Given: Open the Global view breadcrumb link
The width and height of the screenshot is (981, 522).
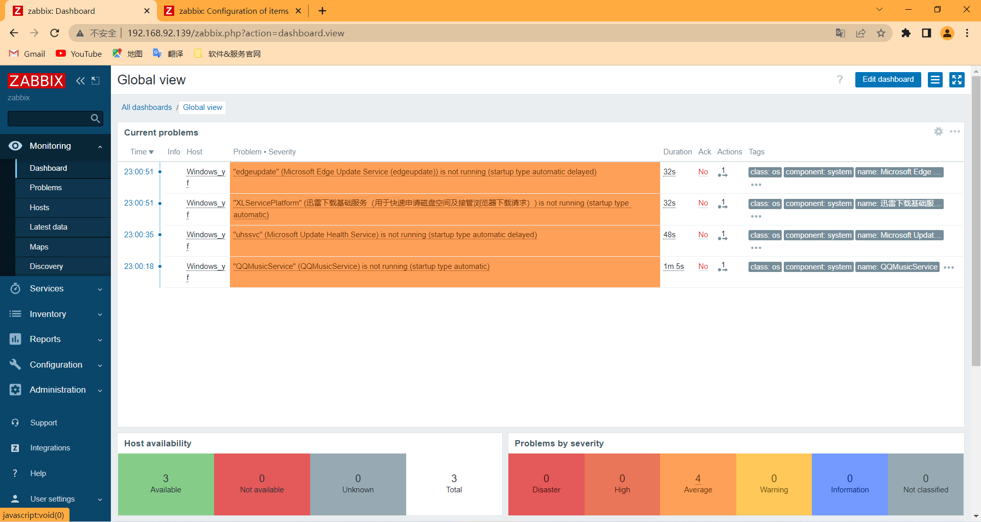Looking at the screenshot, I should (x=202, y=107).
